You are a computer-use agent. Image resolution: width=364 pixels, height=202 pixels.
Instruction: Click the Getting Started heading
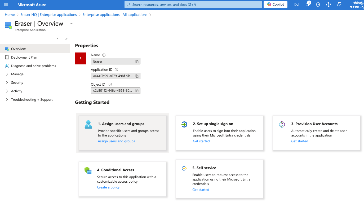92,102
